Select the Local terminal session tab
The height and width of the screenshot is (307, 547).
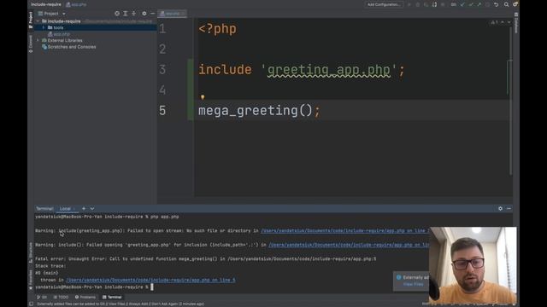65,208
